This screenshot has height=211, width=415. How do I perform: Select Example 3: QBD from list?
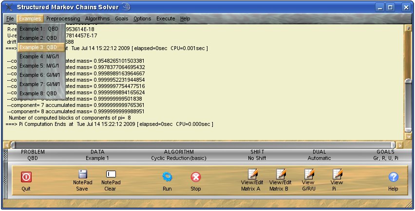pos(38,47)
